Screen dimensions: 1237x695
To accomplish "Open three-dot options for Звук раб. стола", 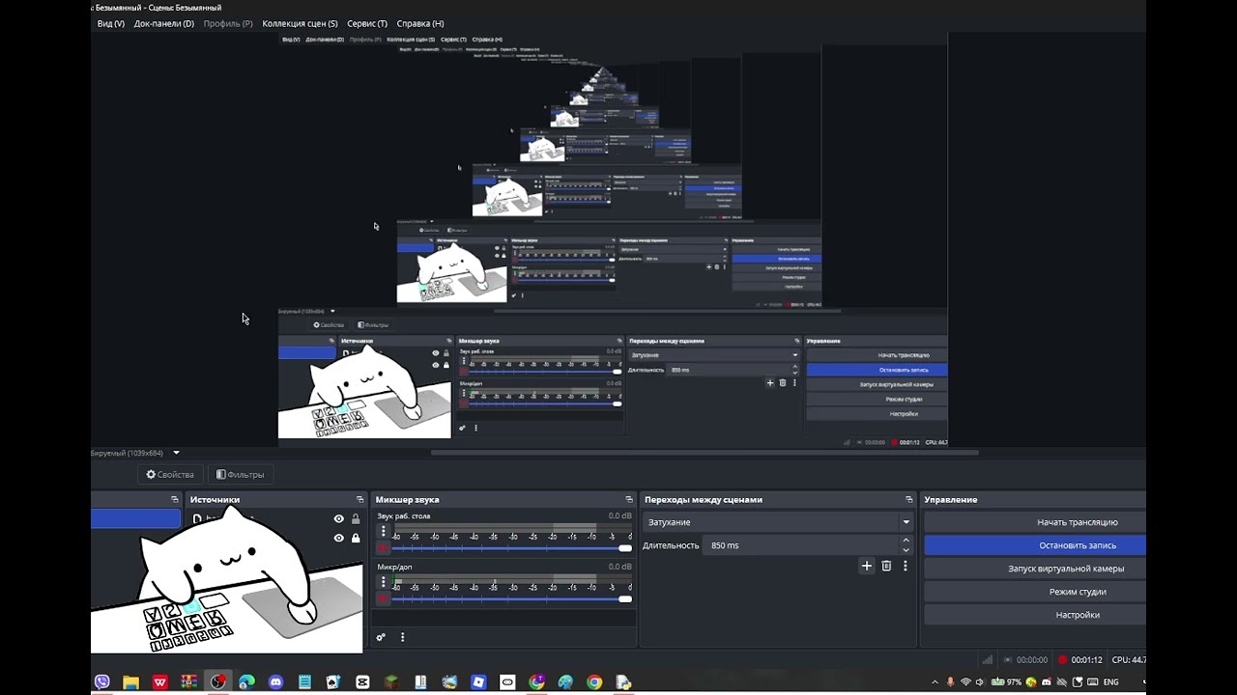I will (x=383, y=532).
